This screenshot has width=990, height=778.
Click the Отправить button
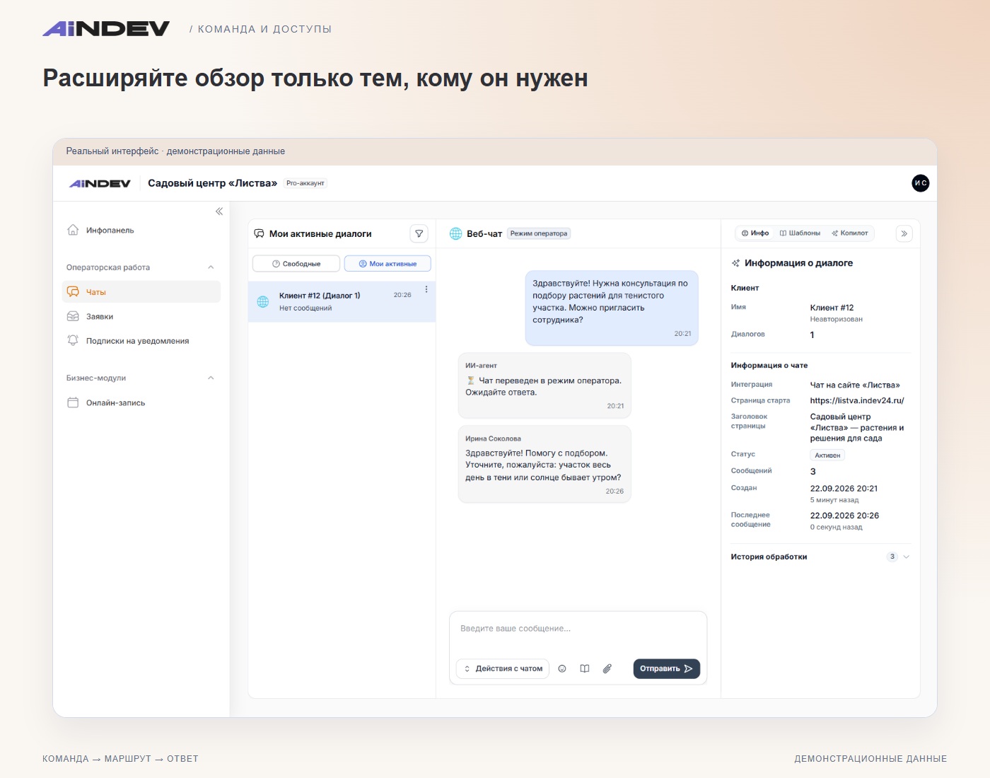[x=666, y=668]
